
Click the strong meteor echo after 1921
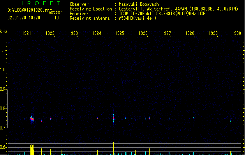32,119
